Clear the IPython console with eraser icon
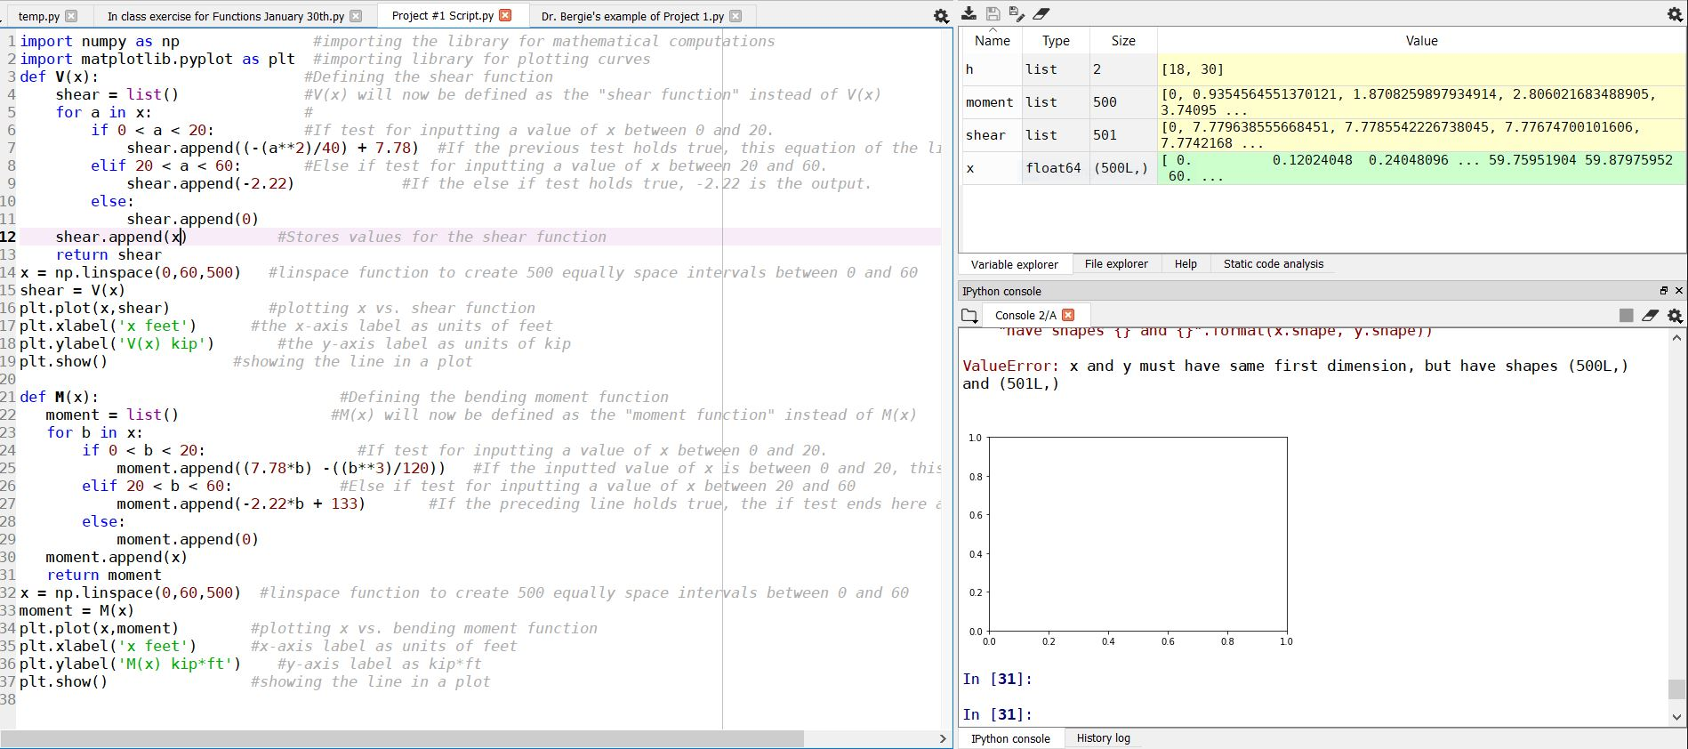1688x749 pixels. [1650, 316]
